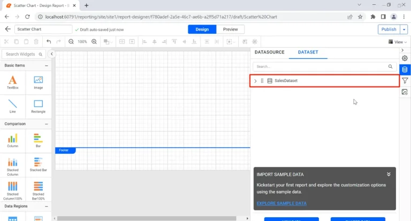This screenshot has width=411, height=221.
Task: Collapse the Data Regions section
Action: (47, 207)
